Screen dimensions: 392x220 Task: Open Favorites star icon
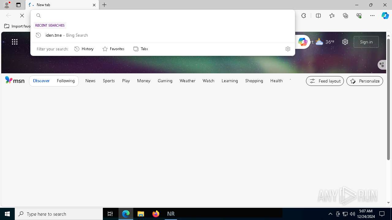(332, 16)
